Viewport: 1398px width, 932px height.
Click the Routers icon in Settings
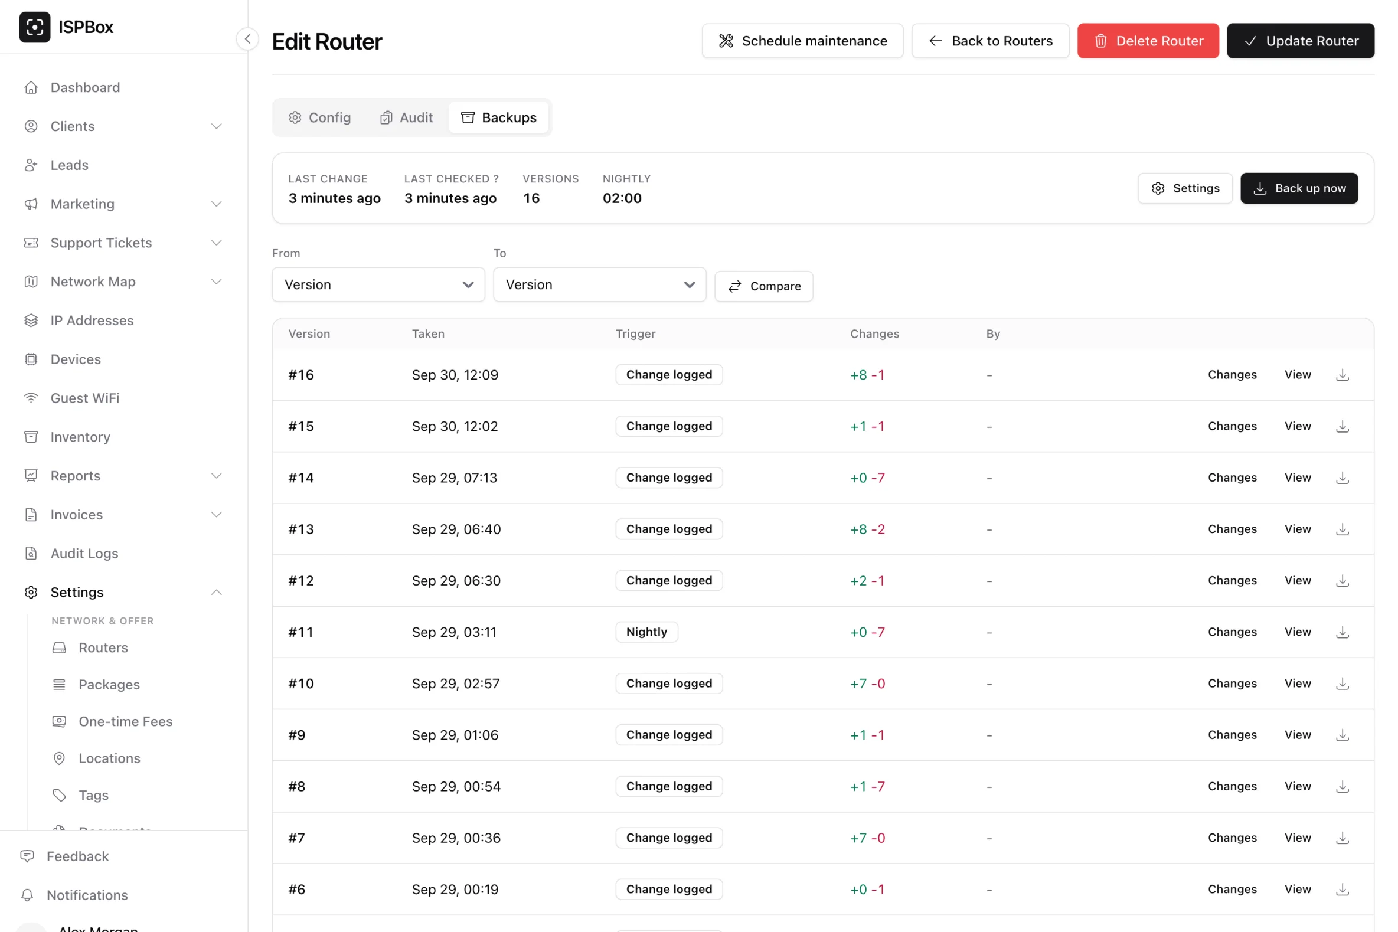pyautogui.click(x=60, y=648)
